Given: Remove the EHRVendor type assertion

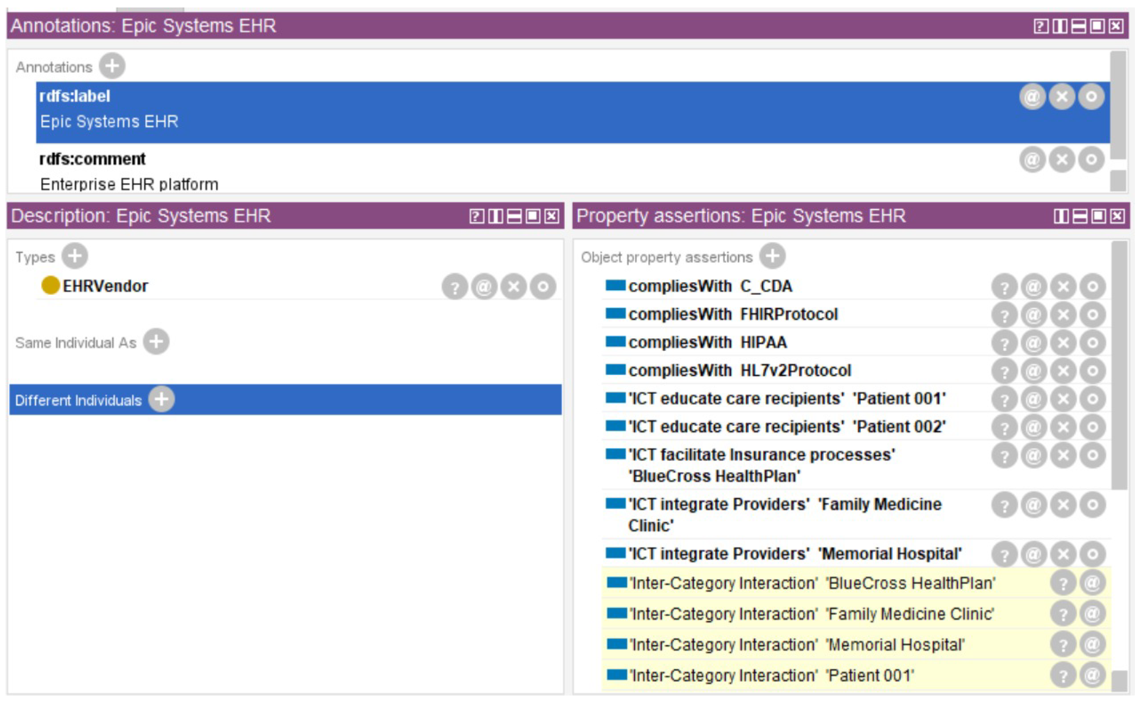Looking at the screenshot, I should coord(513,286).
